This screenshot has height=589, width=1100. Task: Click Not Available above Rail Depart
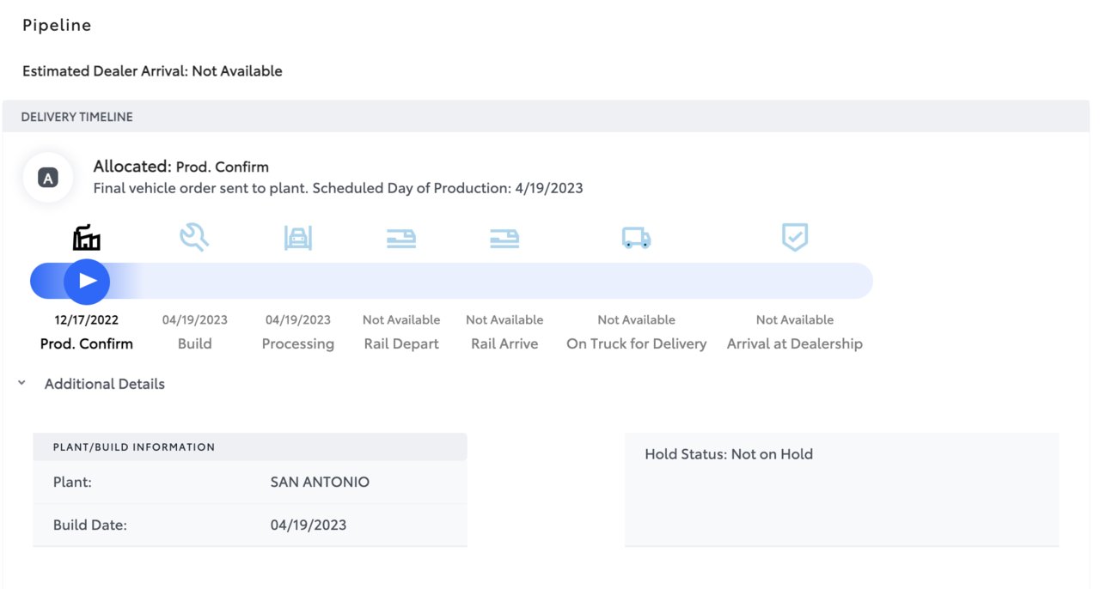pyautogui.click(x=401, y=319)
